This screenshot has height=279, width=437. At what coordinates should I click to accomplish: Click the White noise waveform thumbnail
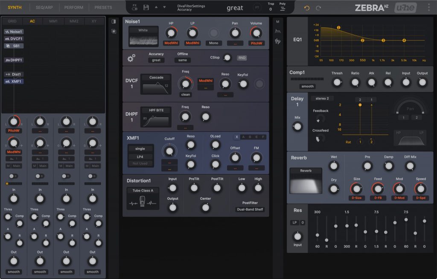pos(143,35)
